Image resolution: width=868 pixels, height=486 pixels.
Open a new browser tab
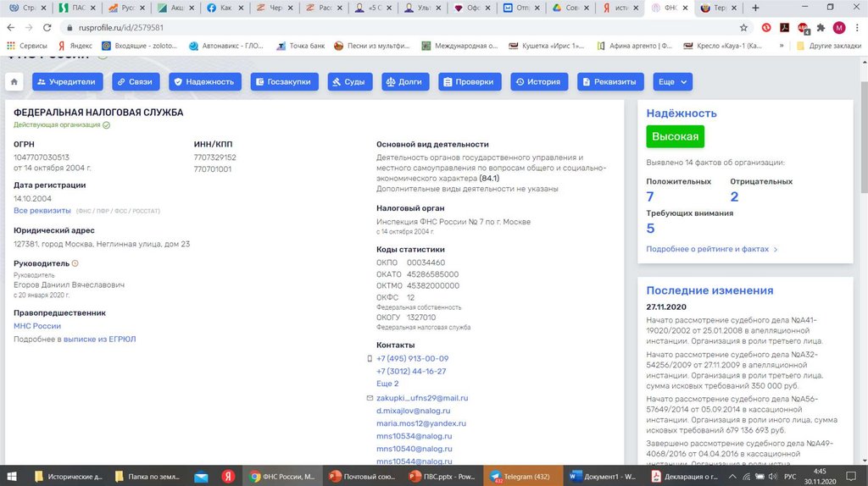click(755, 8)
